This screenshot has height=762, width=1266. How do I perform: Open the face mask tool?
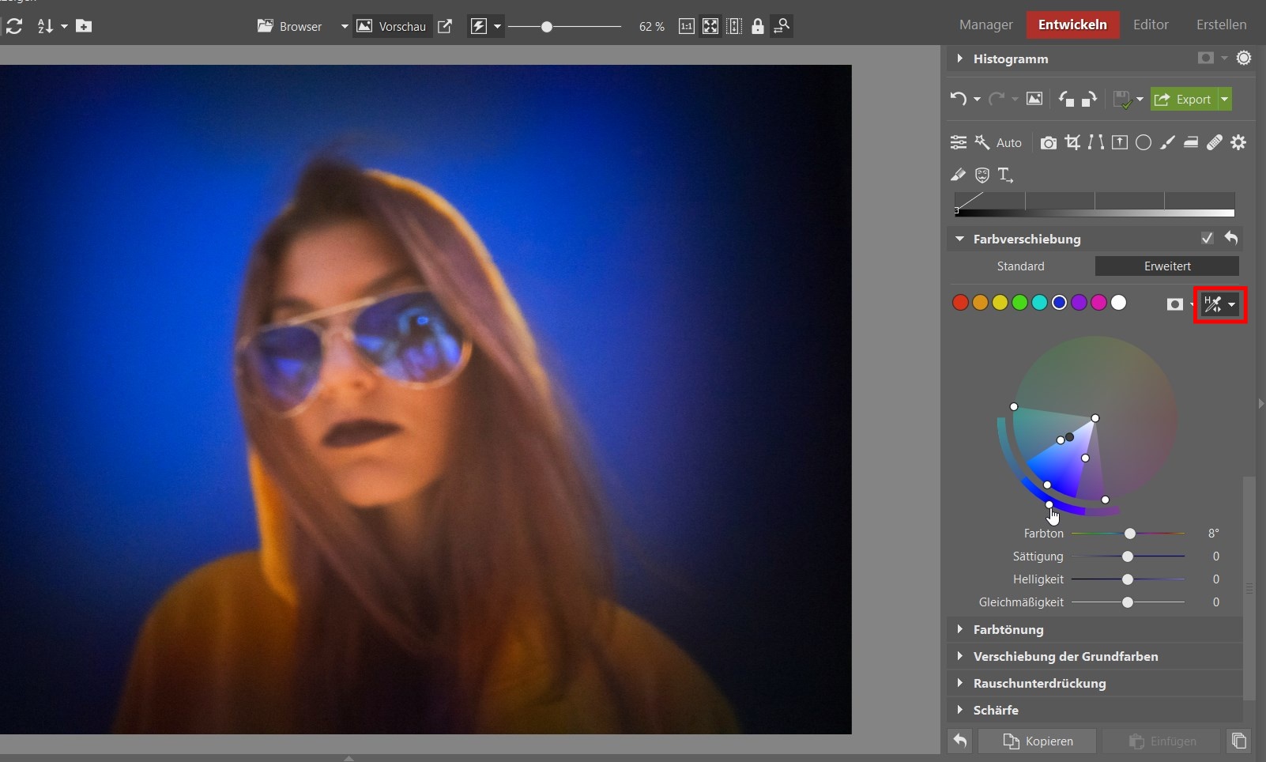982,175
